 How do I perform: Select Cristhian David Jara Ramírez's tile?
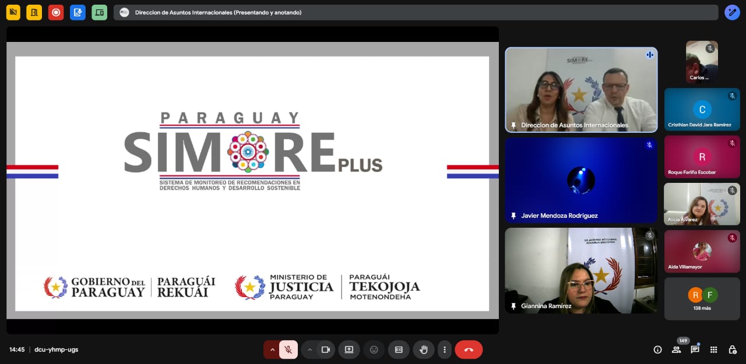(702, 109)
